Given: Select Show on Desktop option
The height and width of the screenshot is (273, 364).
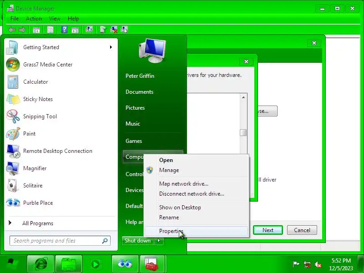Looking at the screenshot, I should click(x=196, y=207).
